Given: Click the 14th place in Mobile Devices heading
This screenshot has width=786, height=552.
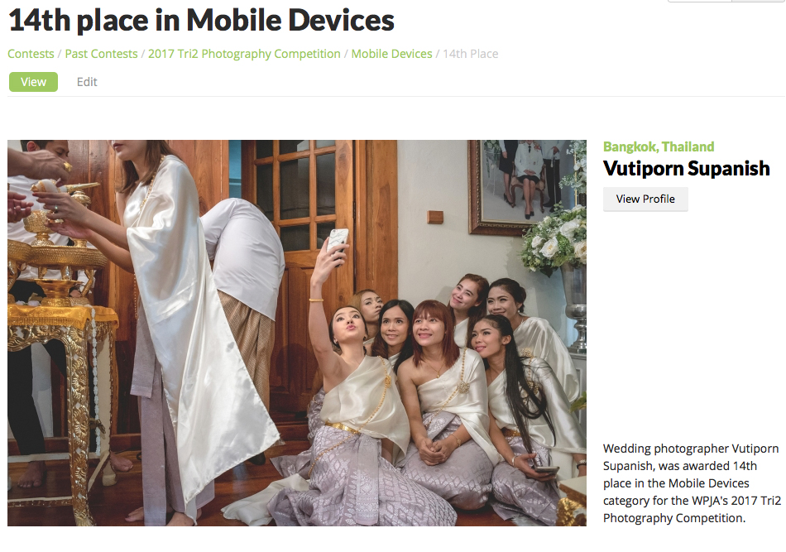Looking at the screenshot, I should pos(202,20).
